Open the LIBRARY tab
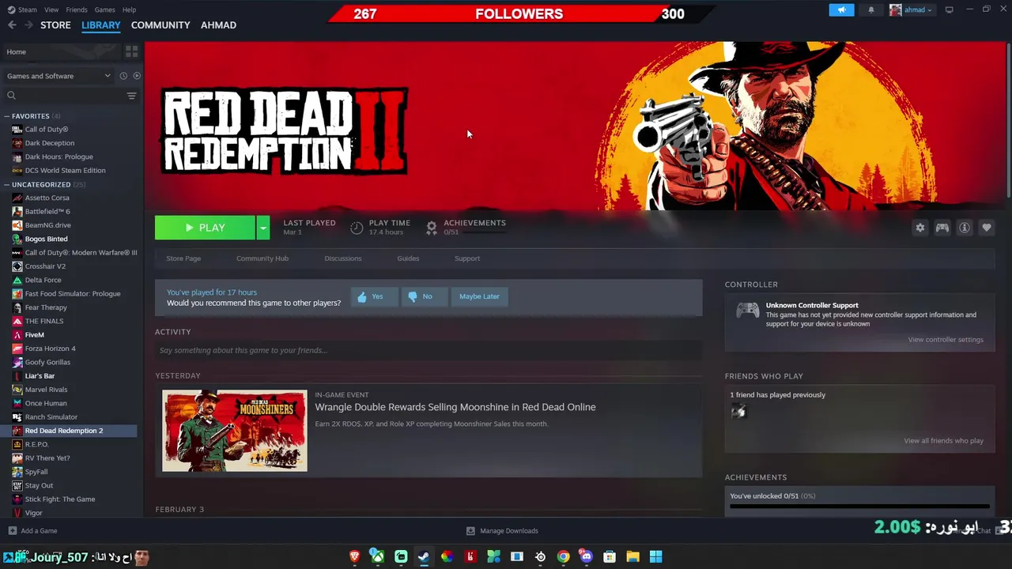 click(x=101, y=25)
